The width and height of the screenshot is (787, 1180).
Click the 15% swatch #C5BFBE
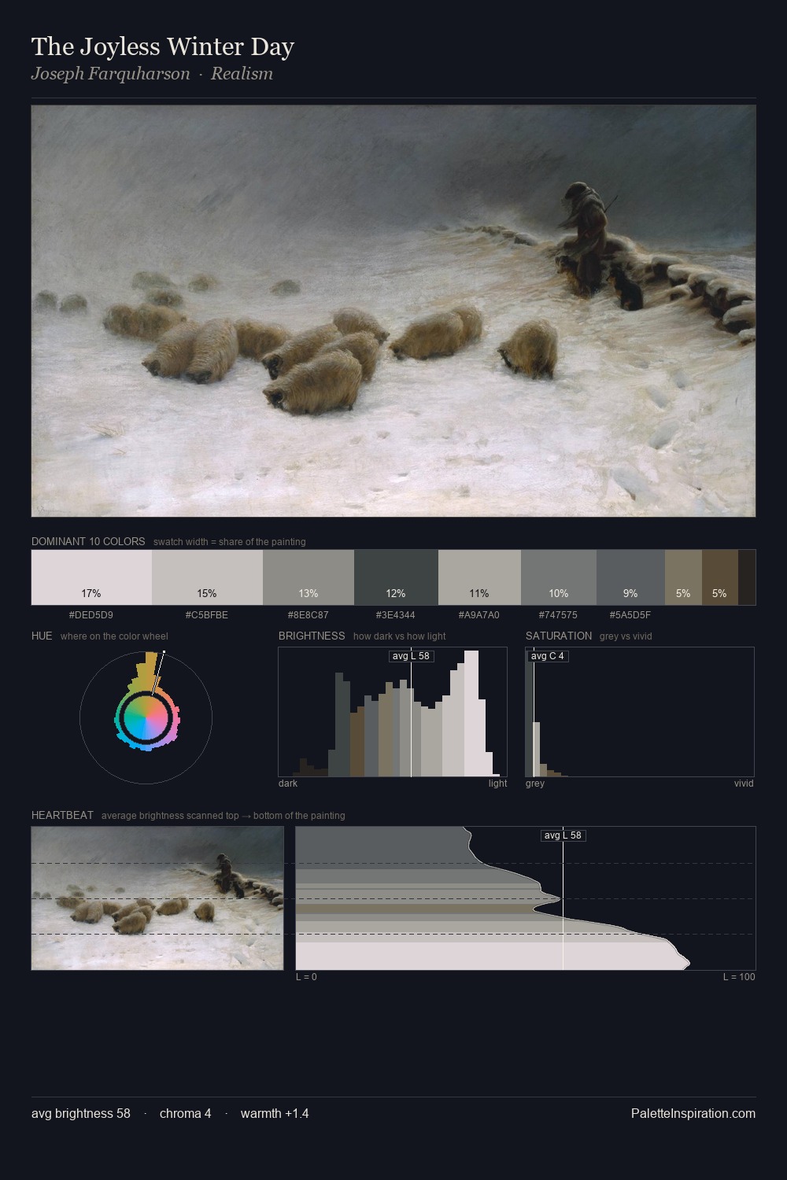[x=207, y=577]
